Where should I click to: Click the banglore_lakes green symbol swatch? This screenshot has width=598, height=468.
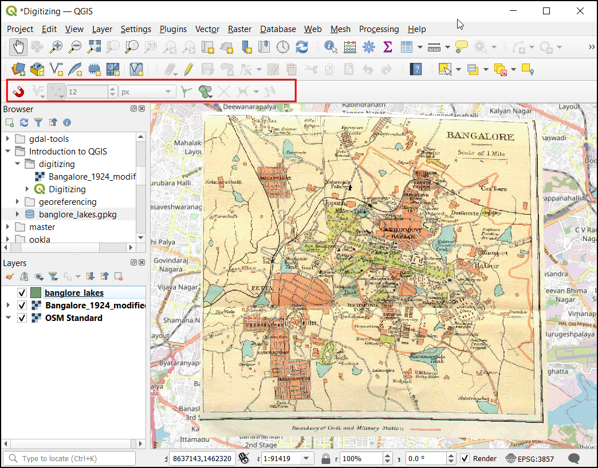pos(36,292)
